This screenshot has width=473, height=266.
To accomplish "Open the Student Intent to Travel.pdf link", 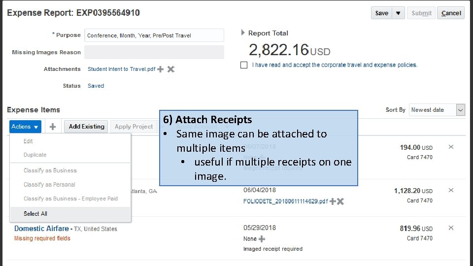I will click(122, 69).
